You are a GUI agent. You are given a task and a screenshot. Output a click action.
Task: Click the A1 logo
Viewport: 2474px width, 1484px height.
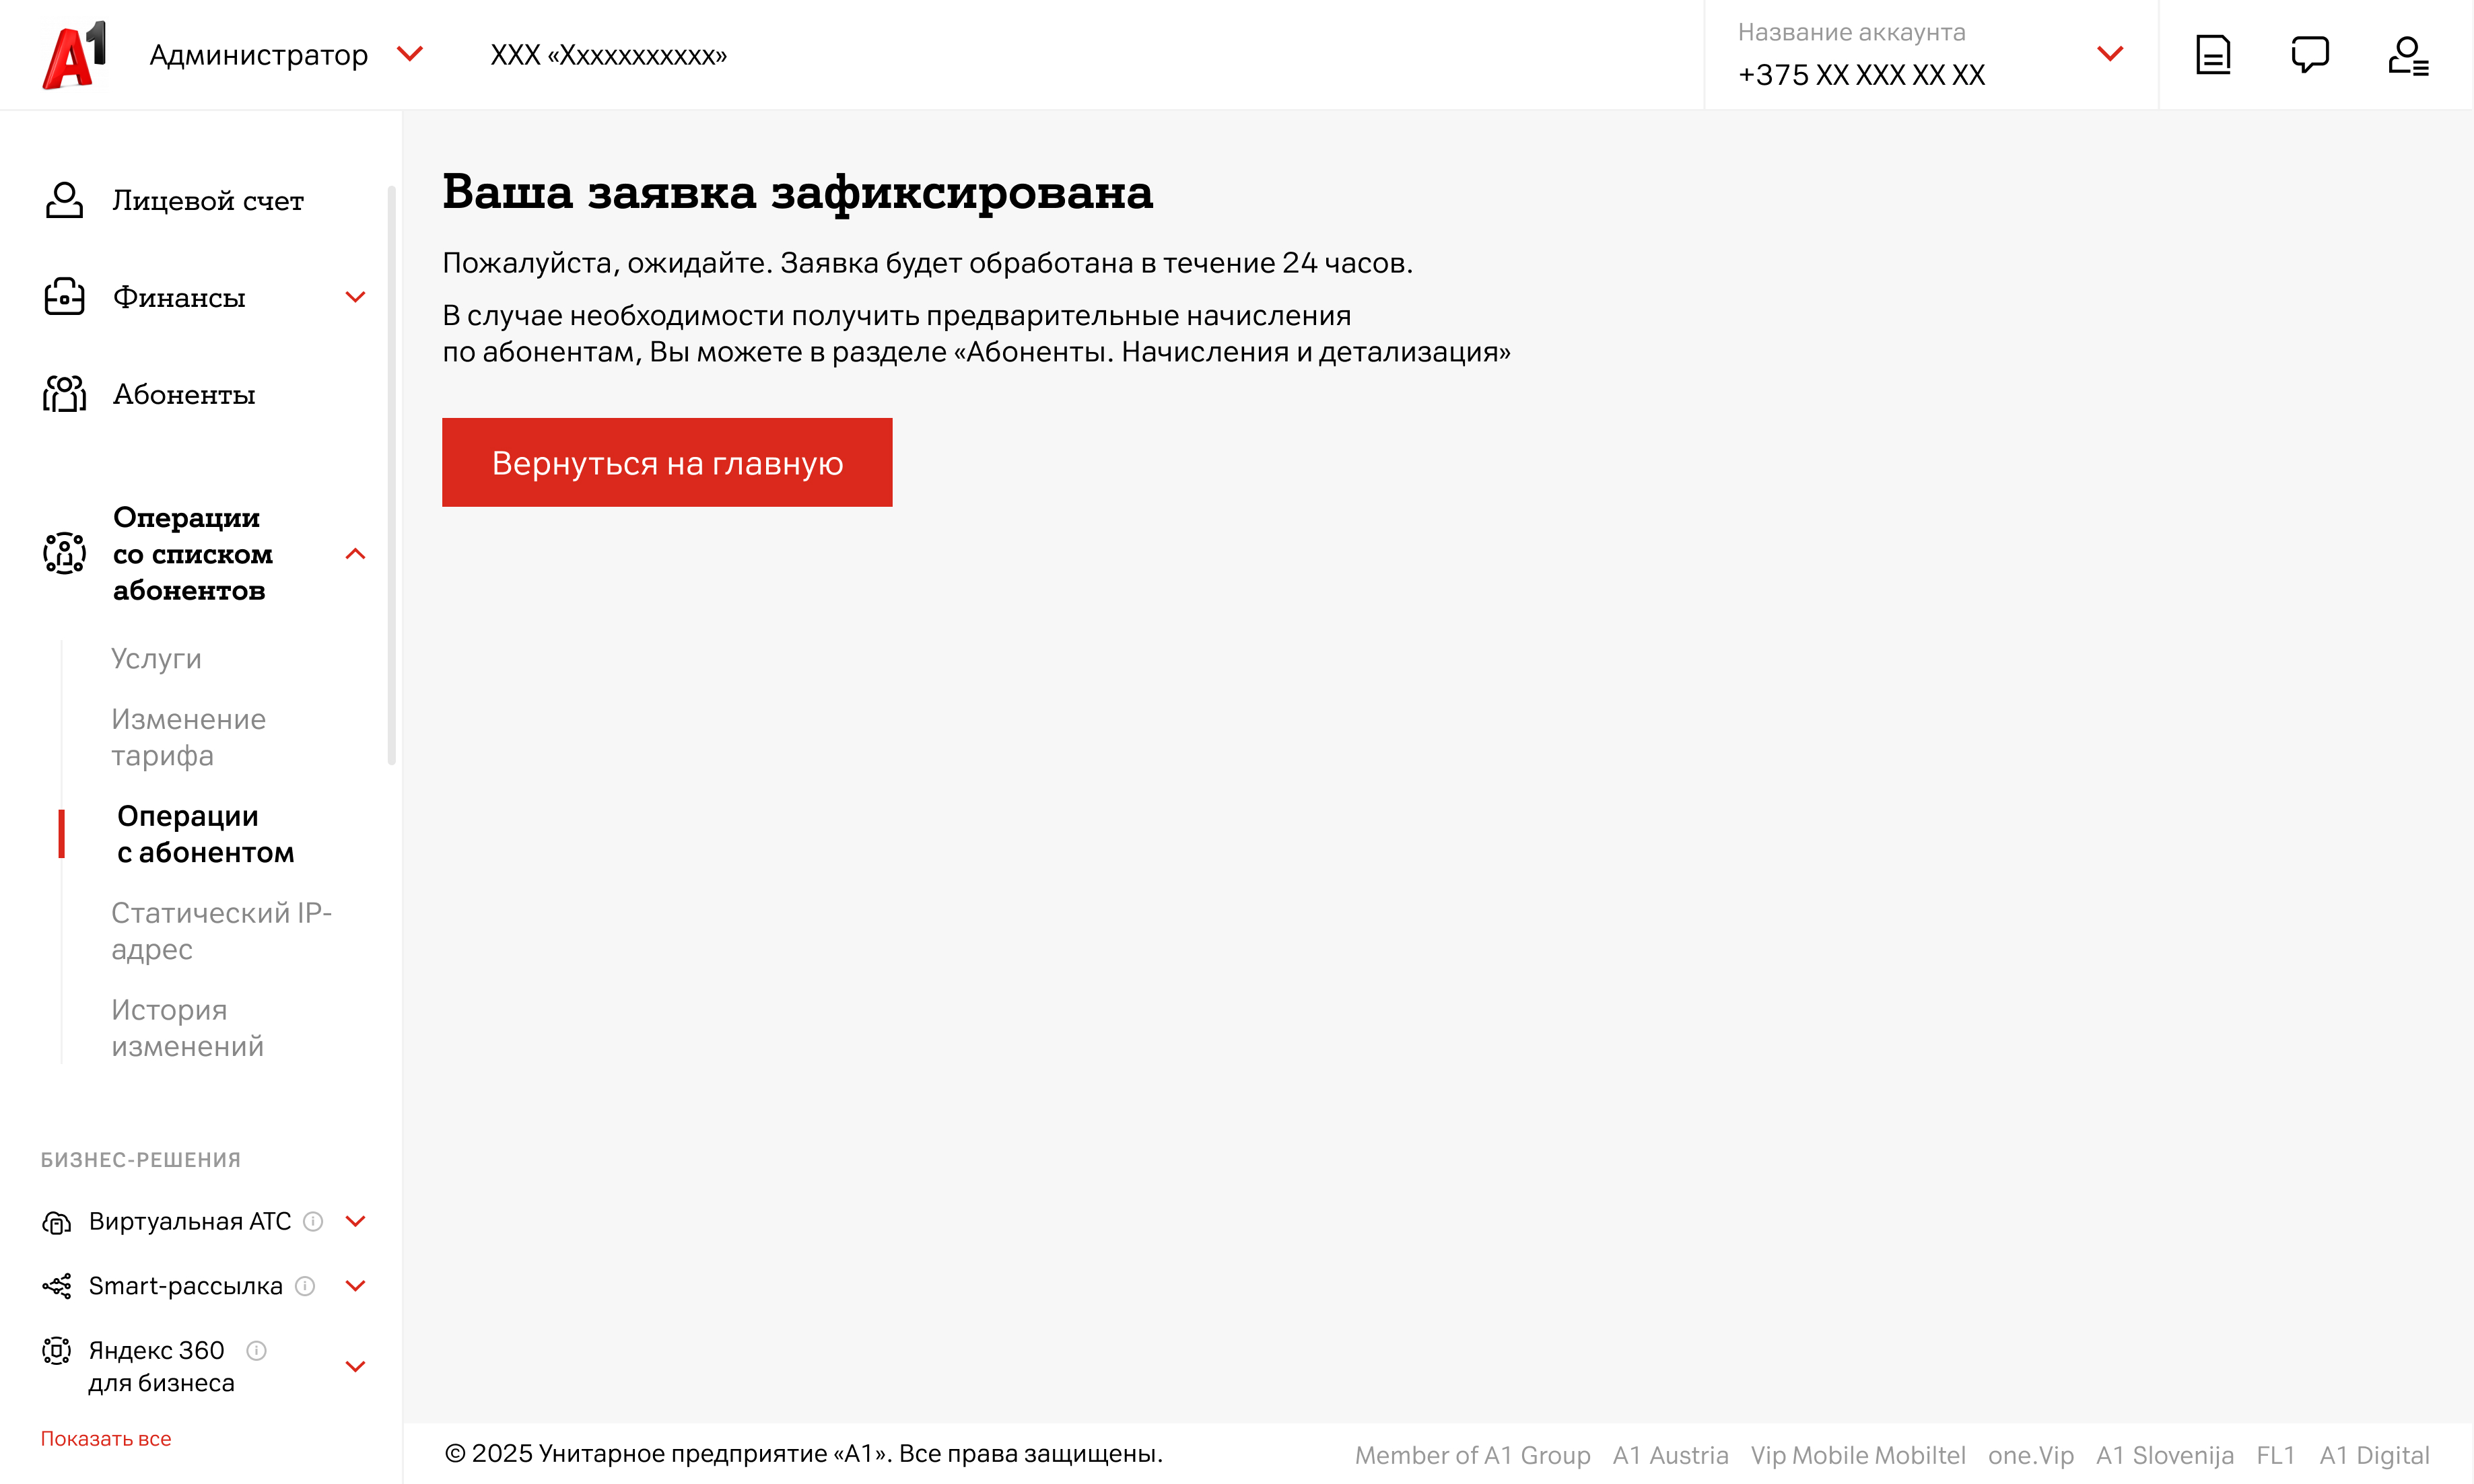pos(74,55)
